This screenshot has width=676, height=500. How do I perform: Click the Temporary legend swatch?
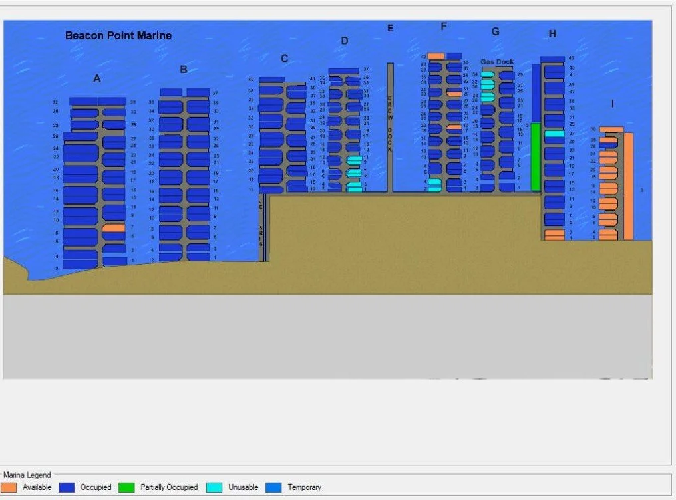273,487
